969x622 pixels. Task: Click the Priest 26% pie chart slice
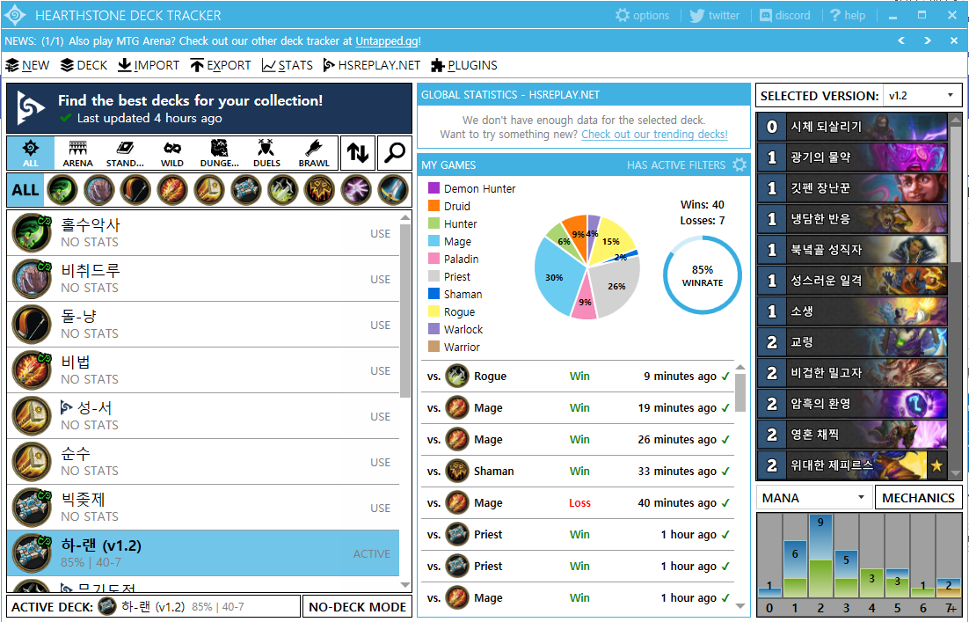[x=615, y=286]
